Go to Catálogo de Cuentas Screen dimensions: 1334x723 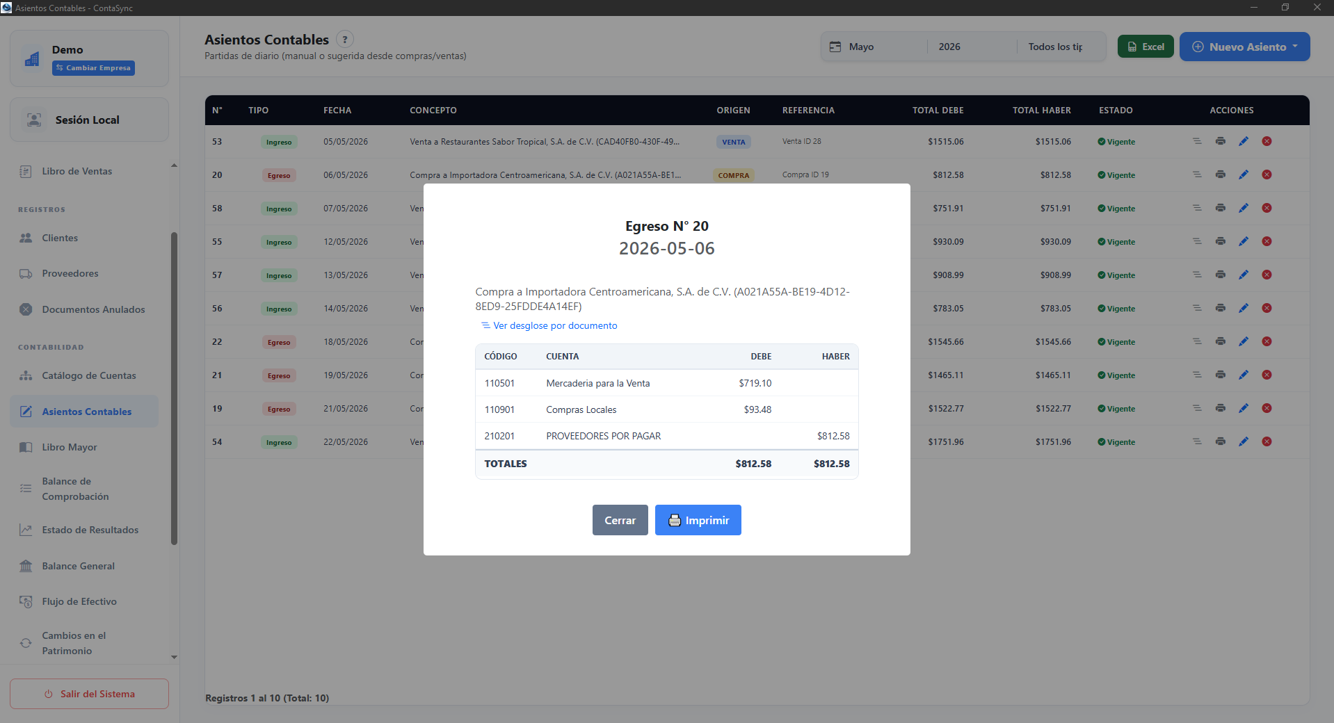pos(88,375)
